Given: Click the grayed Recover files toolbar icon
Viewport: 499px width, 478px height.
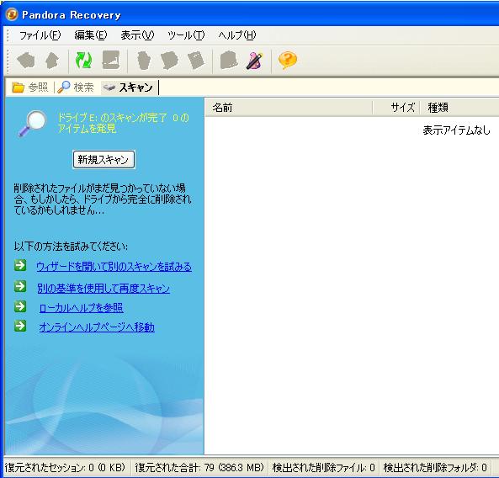Looking at the screenshot, I should [x=169, y=61].
